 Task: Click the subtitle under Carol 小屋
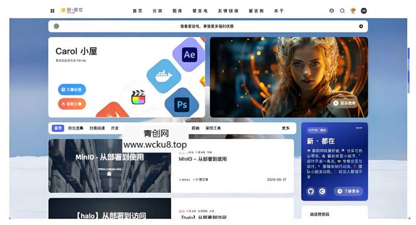[x=71, y=60]
